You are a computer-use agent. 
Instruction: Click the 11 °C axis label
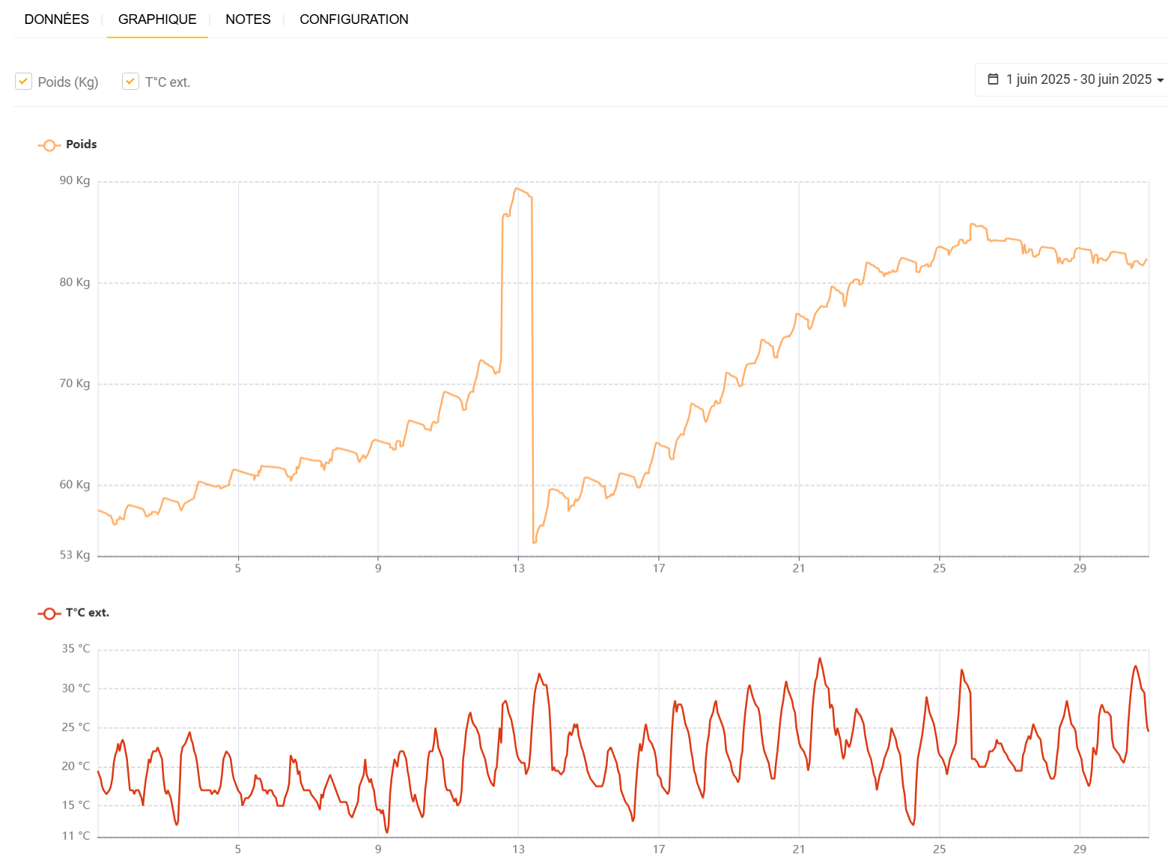coord(76,836)
